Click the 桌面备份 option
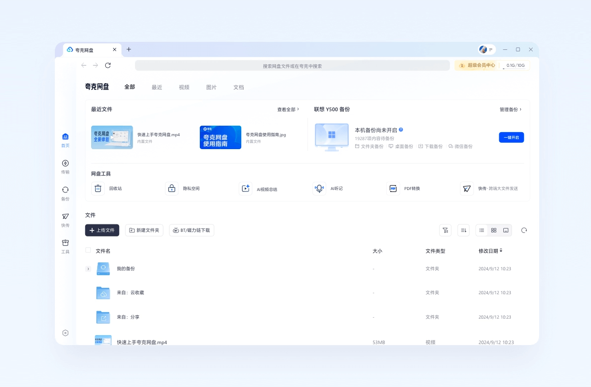This screenshot has height=387, width=591. [401, 146]
